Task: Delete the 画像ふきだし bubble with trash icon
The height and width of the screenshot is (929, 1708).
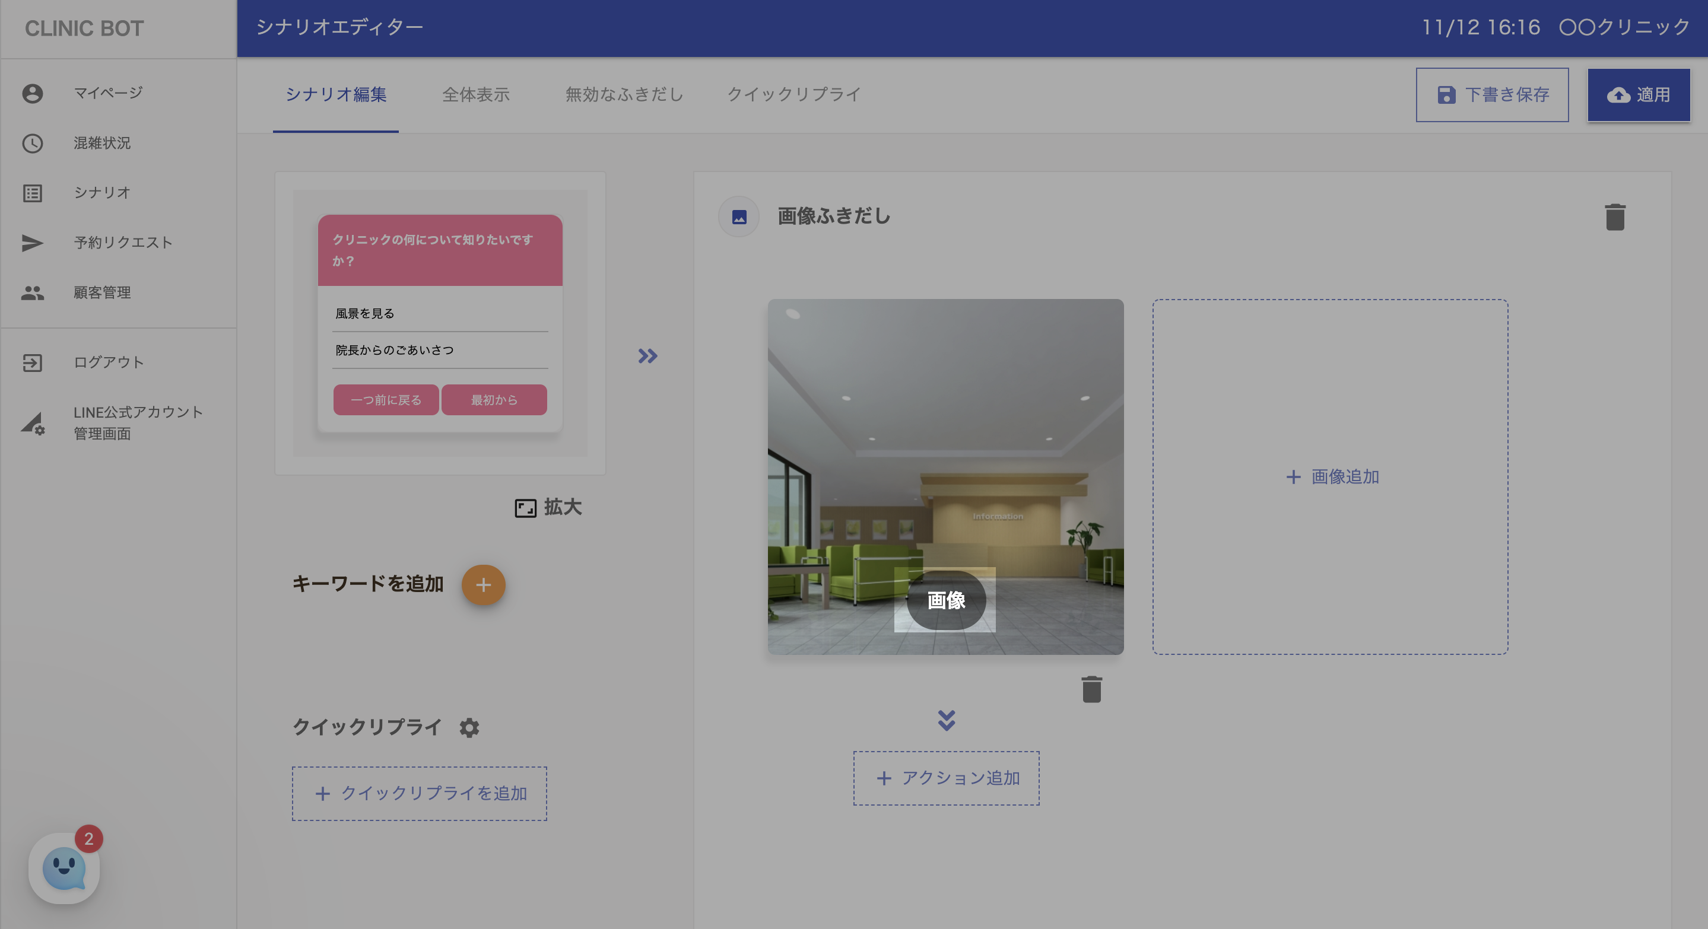Action: click(x=1614, y=217)
